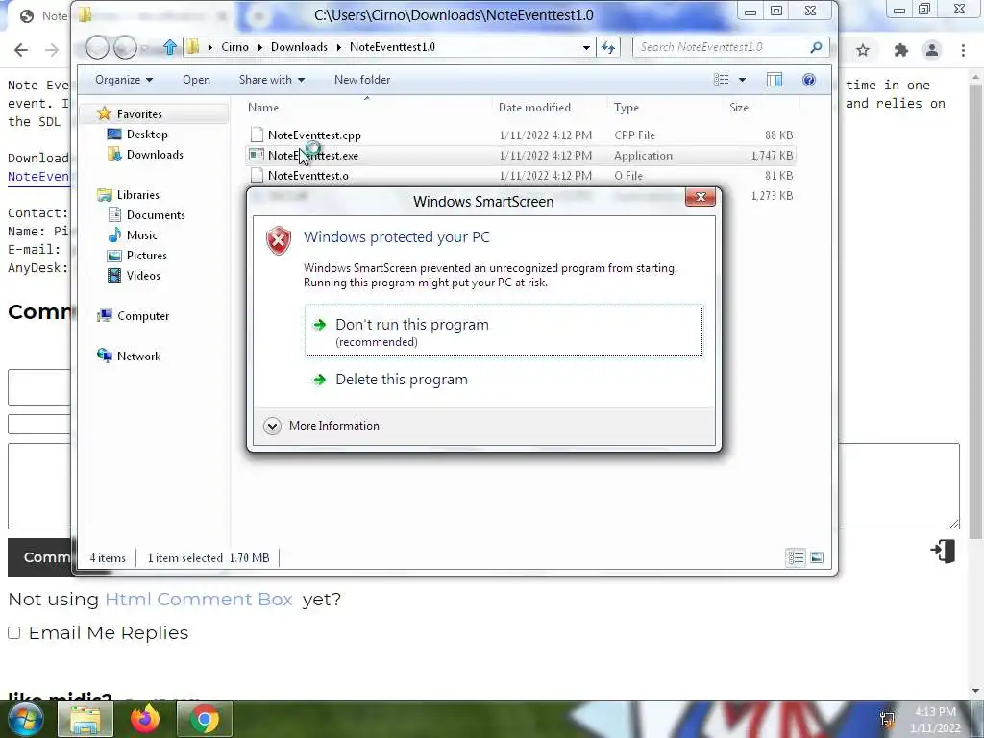This screenshot has height=738, width=984.
Task: Select Cirno in the address breadcrumb
Action: [x=234, y=47]
